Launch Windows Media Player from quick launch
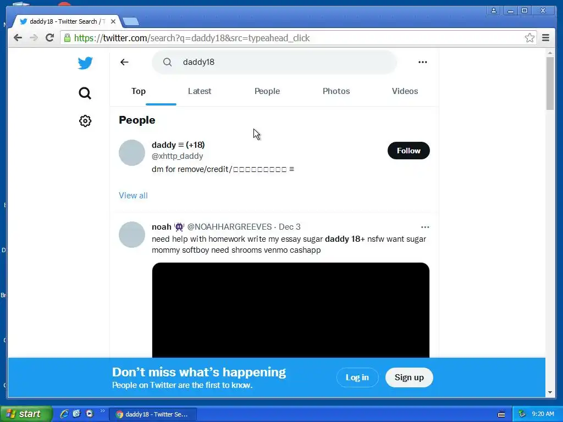This screenshot has height=422, width=563. [90, 414]
